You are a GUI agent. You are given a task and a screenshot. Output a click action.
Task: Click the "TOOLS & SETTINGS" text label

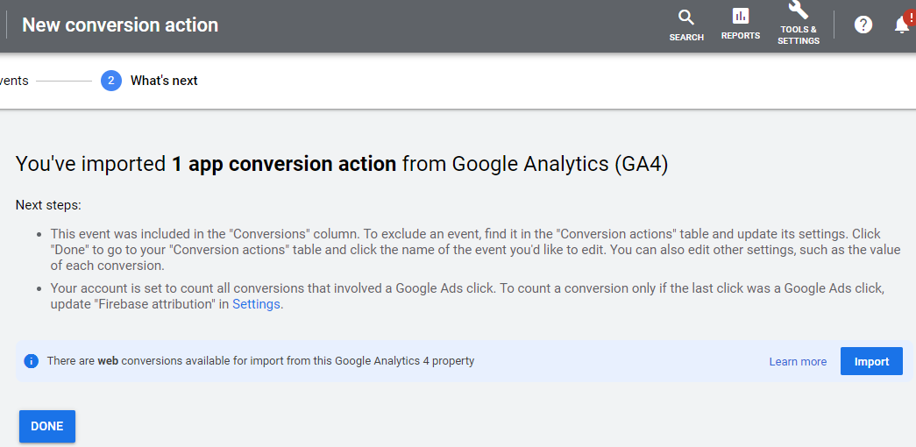[799, 35]
